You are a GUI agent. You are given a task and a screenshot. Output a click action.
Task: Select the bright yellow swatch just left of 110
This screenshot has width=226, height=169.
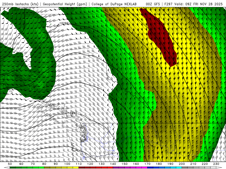(76, 168)
